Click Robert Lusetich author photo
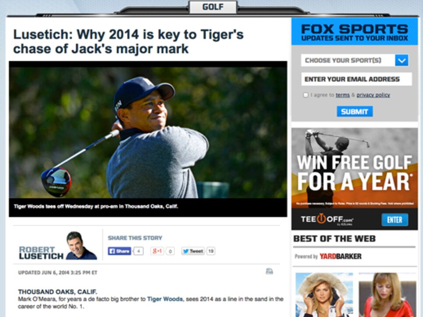The width and height of the screenshot is (423, 317). [81, 246]
